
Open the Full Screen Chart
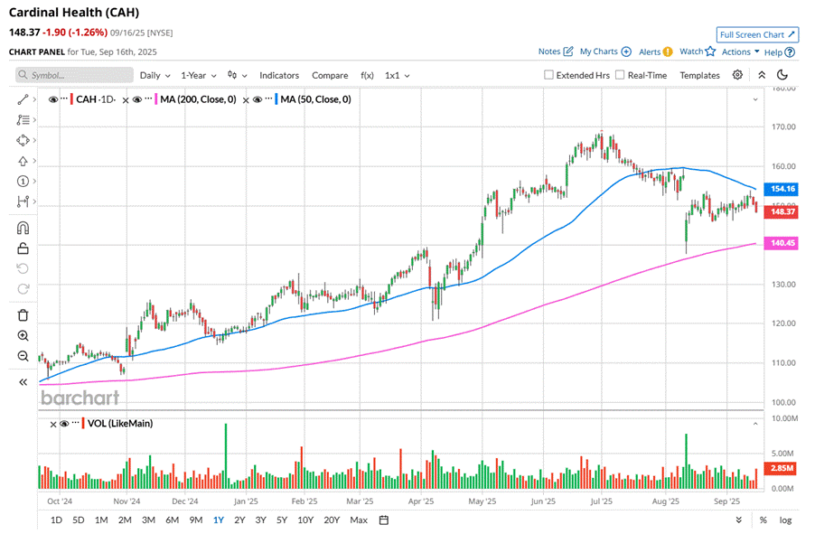pyautogui.click(x=757, y=34)
